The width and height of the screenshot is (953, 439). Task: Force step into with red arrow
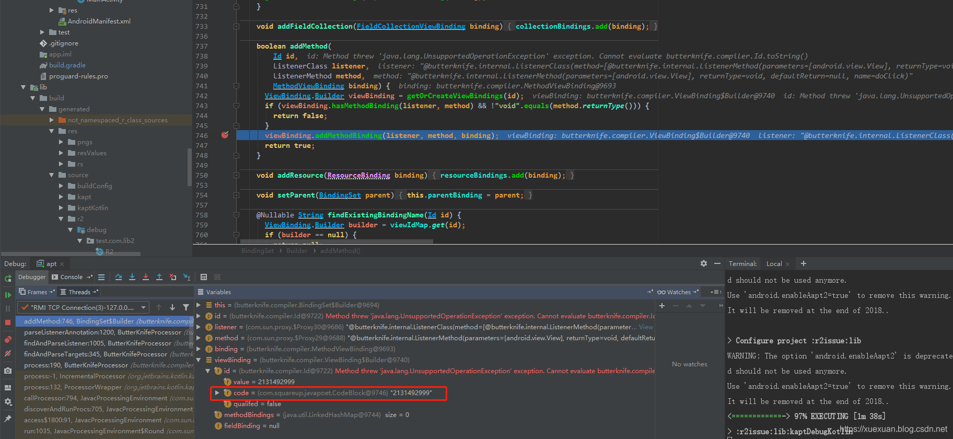point(146,277)
